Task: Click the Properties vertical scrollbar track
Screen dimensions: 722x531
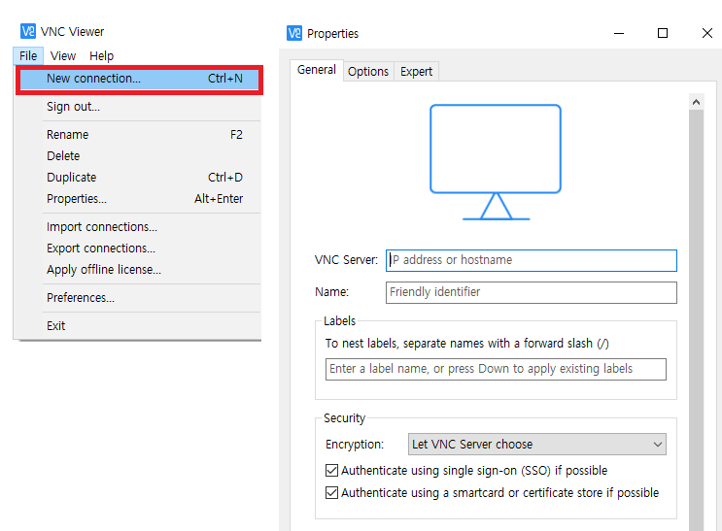Action: 696,320
